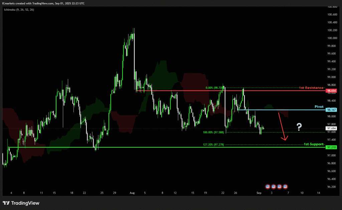Click the '100.000' price axis value
Screen dimensions: 342x210
(332, 38)
